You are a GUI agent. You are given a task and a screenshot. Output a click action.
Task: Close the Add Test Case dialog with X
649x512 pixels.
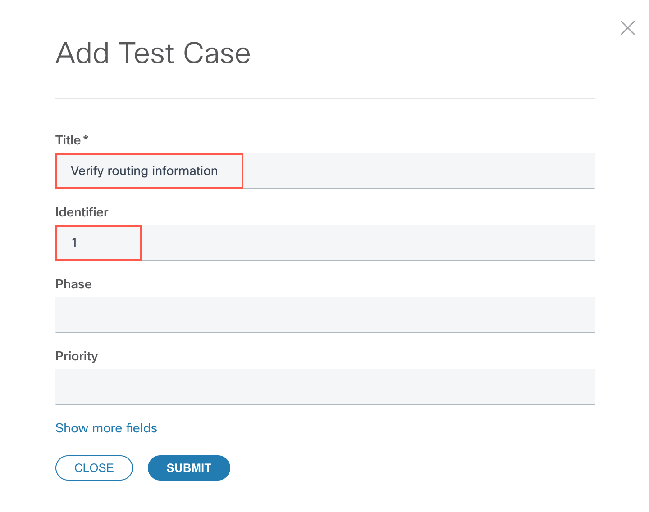click(627, 28)
